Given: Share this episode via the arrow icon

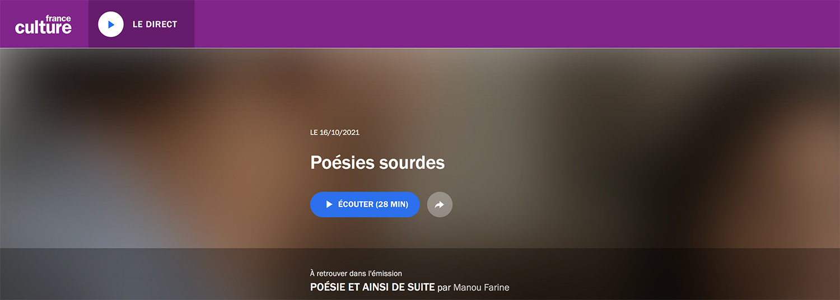Looking at the screenshot, I should [x=440, y=204].
